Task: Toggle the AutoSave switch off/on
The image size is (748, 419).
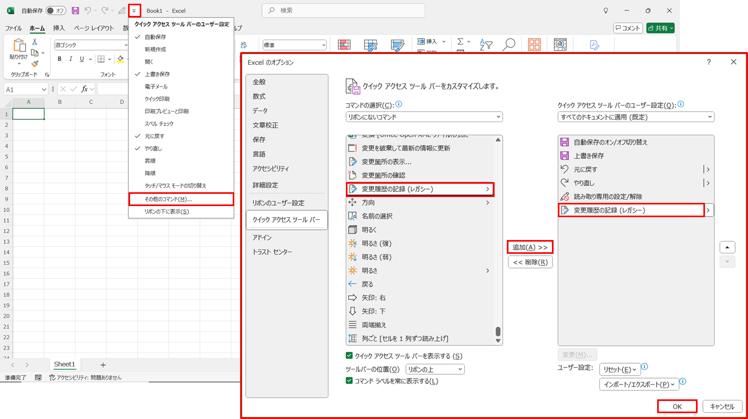Action: (56, 11)
